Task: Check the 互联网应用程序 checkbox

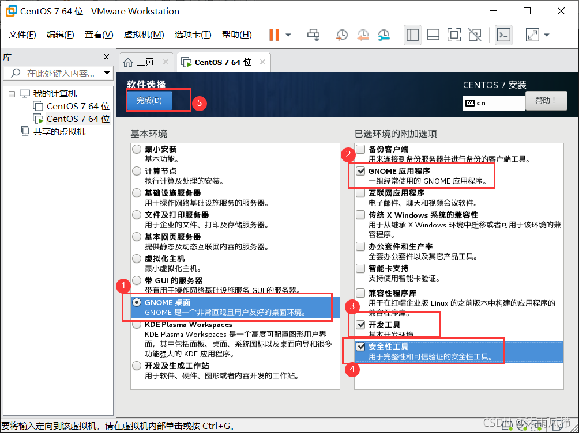Action: click(x=360, y=193)
